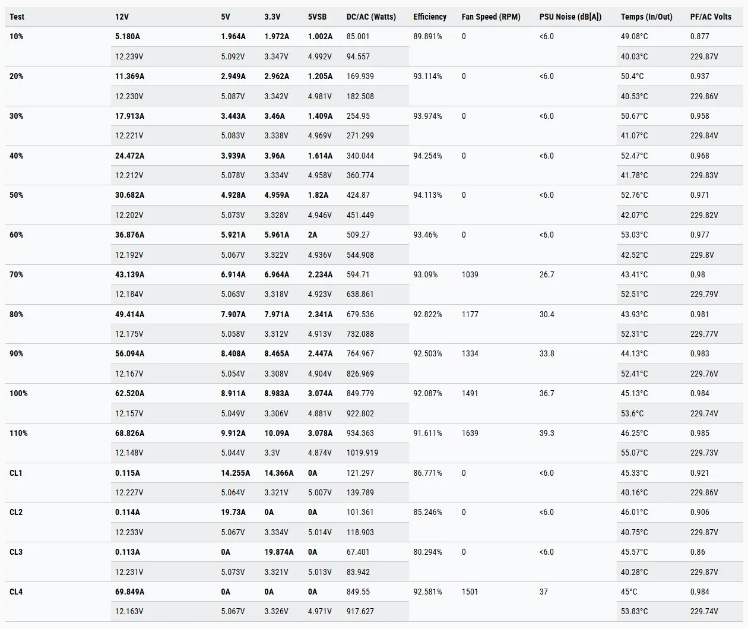
Task: Click the 424.87 DC watts value
Action: tap(358, 195)
